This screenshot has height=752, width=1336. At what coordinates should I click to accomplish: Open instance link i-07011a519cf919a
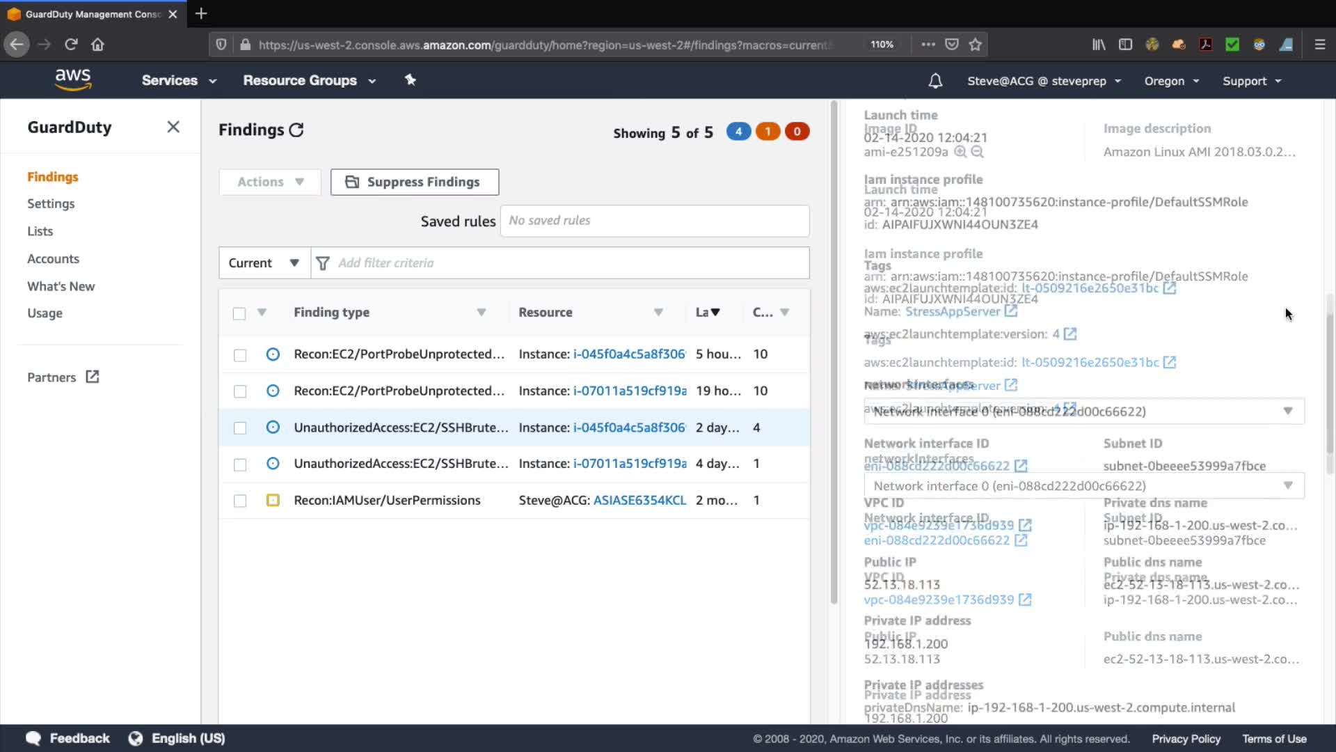(629, 391)
